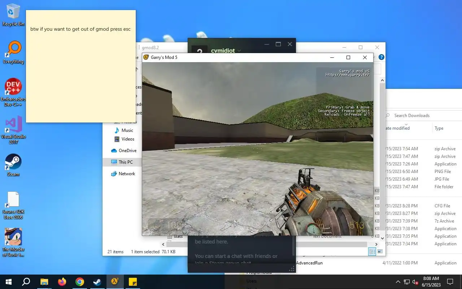Image resolution: width=462 pixels, height=289 pixels.
Task: Open the Recycle Bin desktop icon
Action: click(x=13, y=15)
